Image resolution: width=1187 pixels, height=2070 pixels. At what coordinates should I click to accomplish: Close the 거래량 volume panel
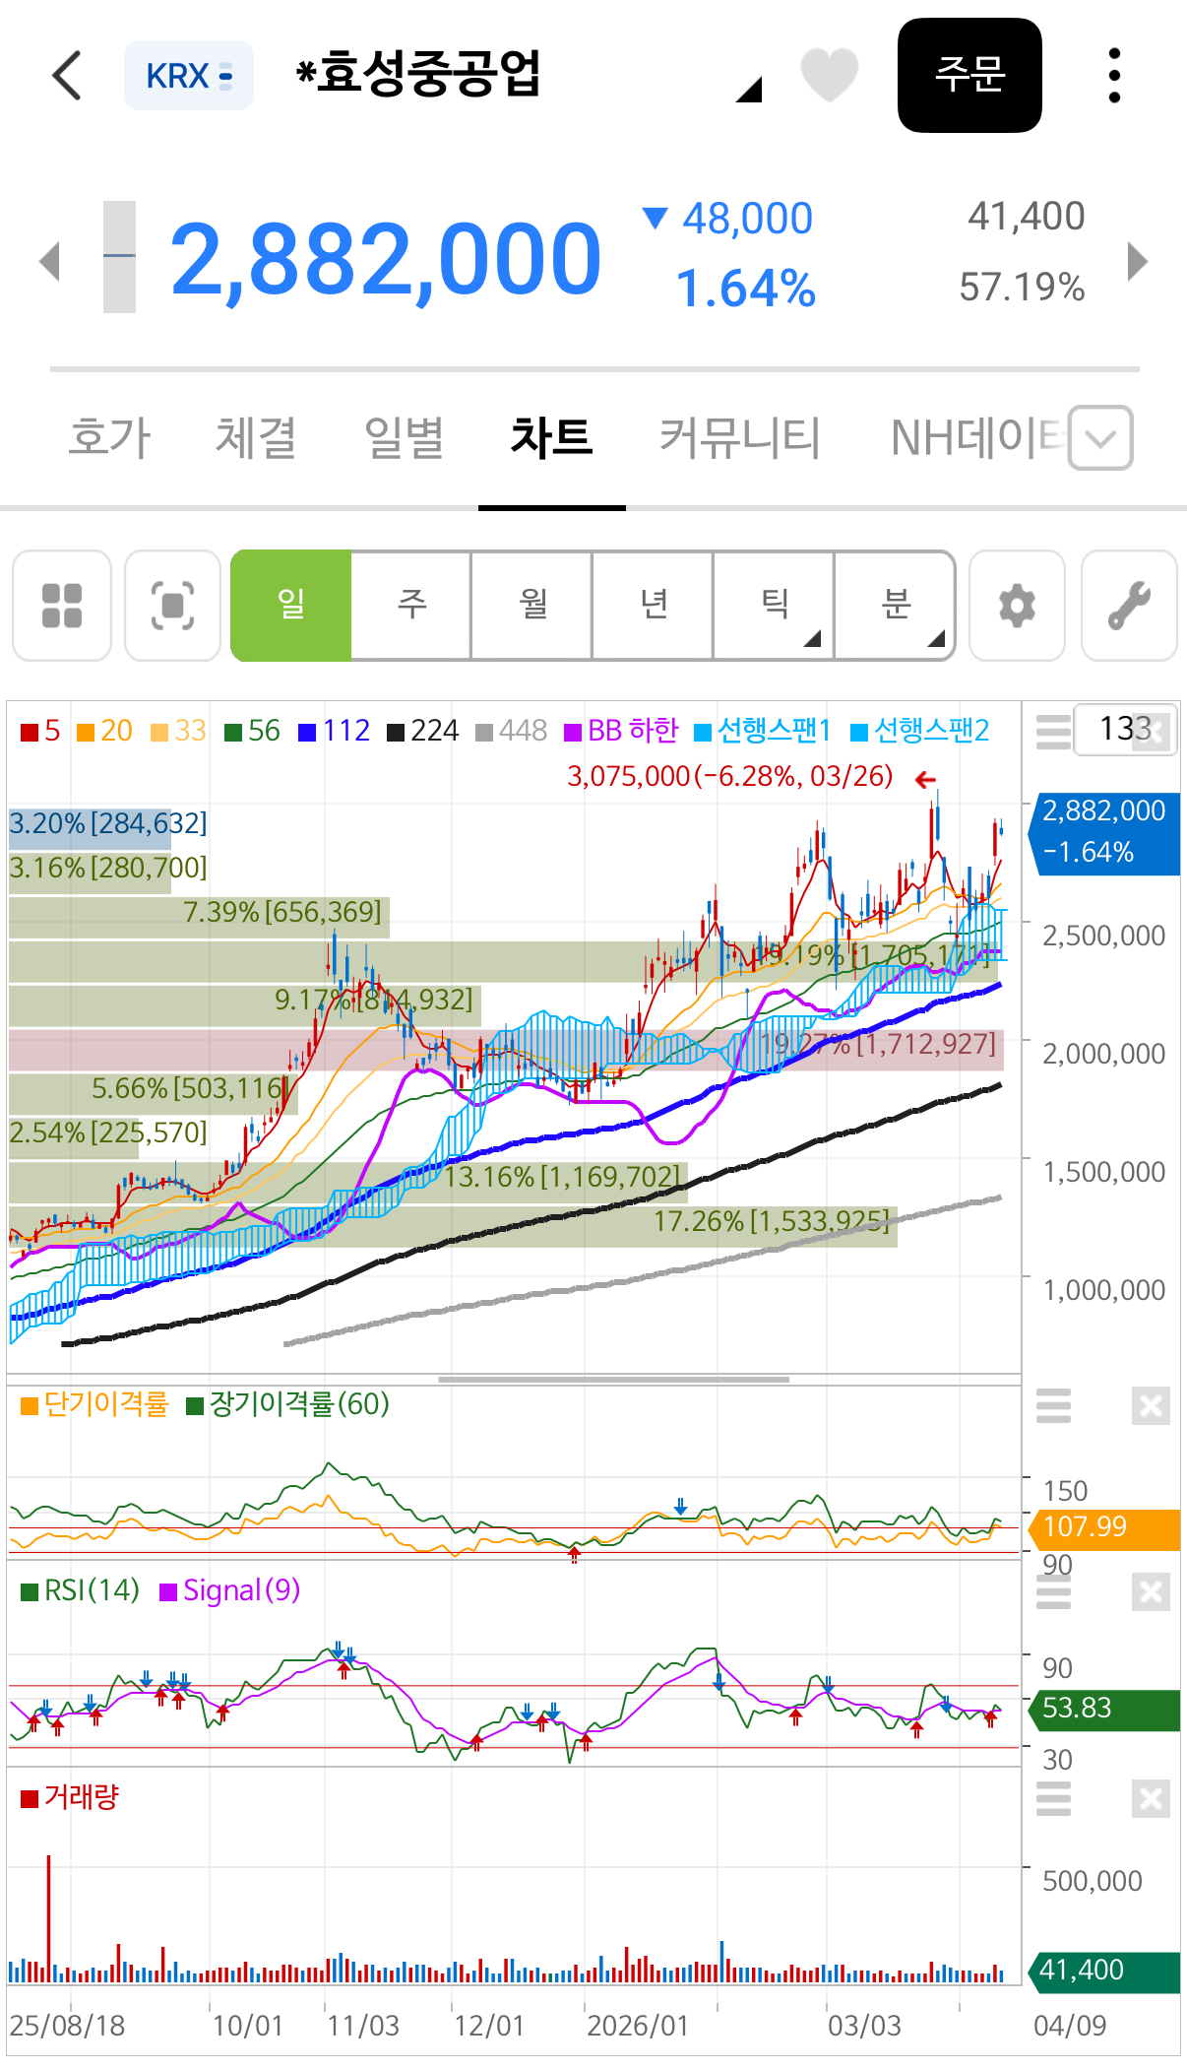[x=1151, y=1799]
